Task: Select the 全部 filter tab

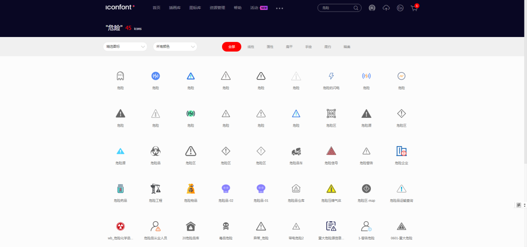Action: [232, 47]
